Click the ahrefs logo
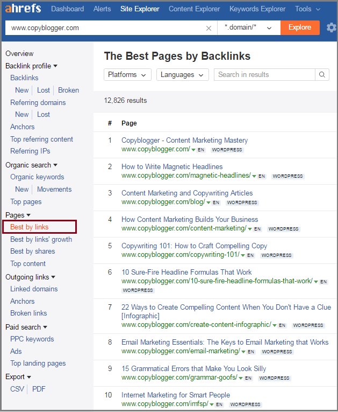The width and height of the screenshot is (338, 412). pos(23,9)
